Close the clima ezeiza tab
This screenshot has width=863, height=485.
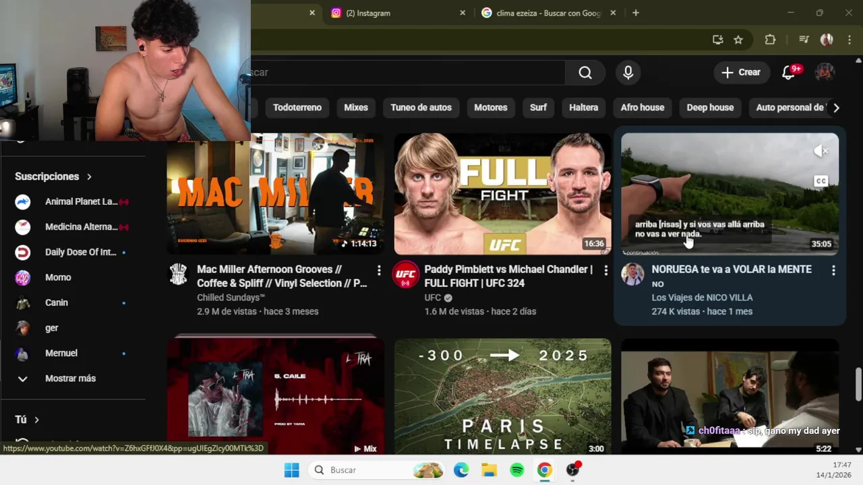point(613,13)
